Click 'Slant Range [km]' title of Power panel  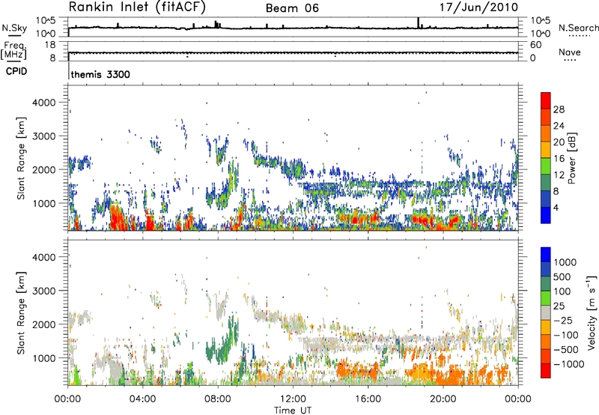21,158
